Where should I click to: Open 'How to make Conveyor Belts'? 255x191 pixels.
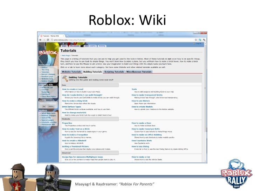point(146,129)
